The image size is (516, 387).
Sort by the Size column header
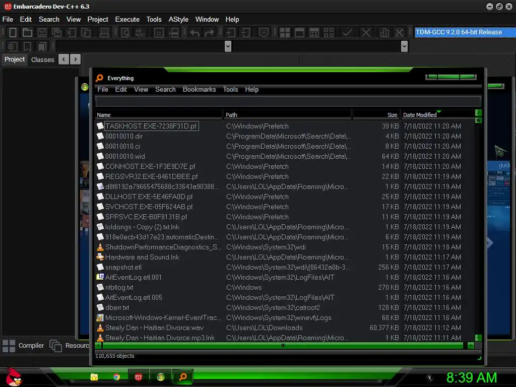point(376,115)
